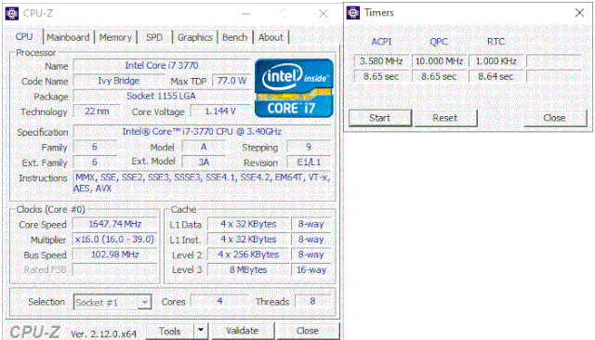Click the Bus Speed value 102.98 MHz
The width and height of the screenshot is (595, 340).
115,255
